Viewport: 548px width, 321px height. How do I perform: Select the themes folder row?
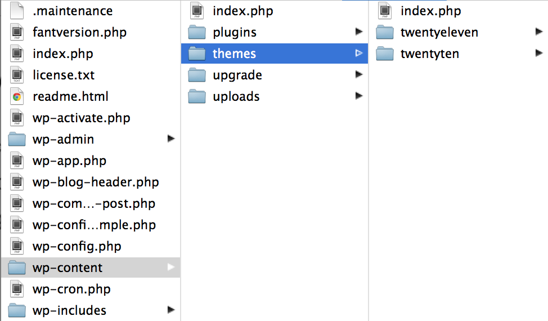pos(234,54)
